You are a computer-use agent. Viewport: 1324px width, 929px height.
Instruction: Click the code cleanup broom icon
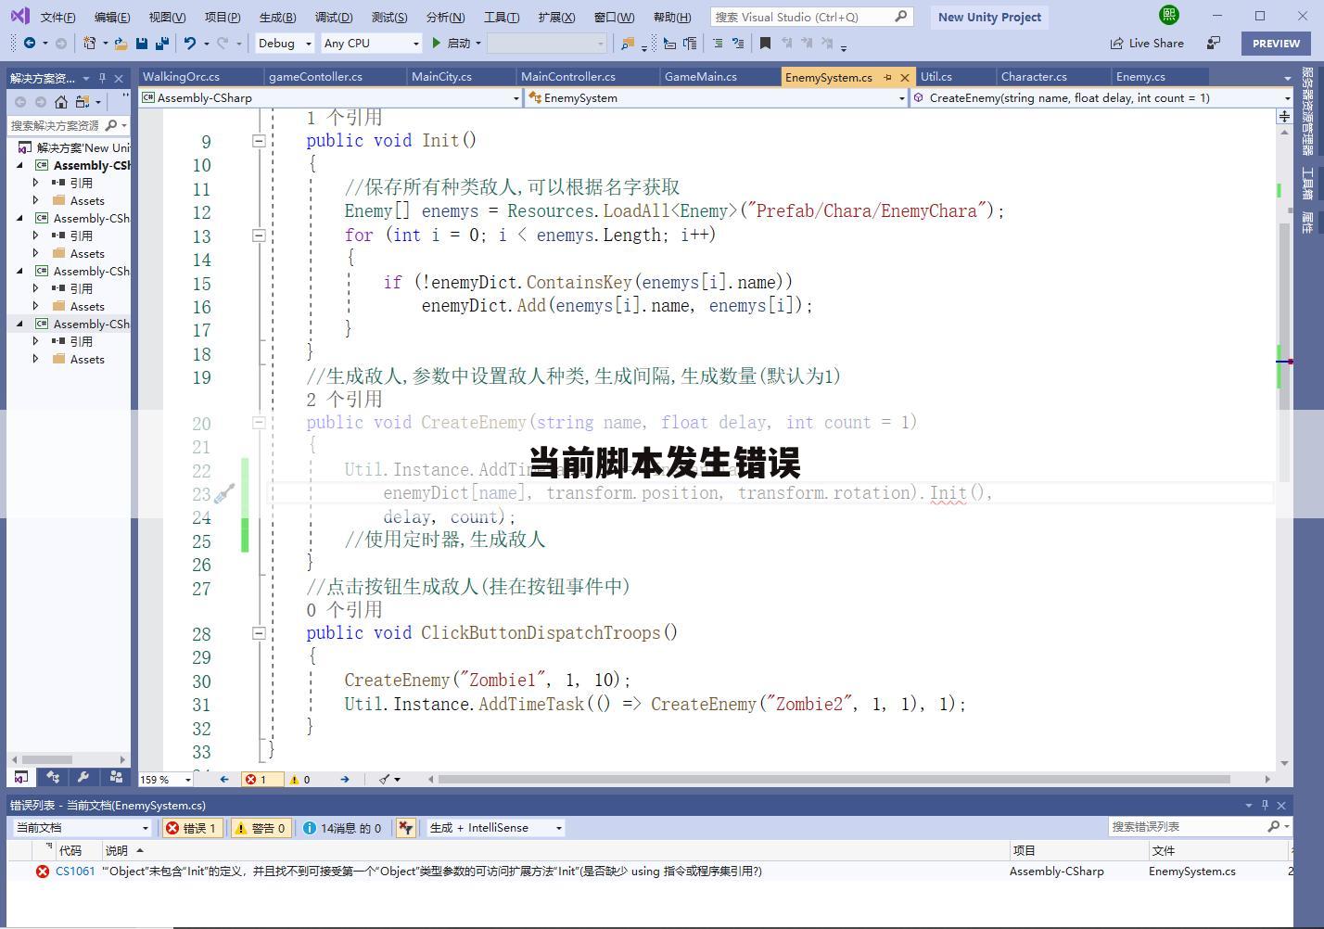[385, 780]
